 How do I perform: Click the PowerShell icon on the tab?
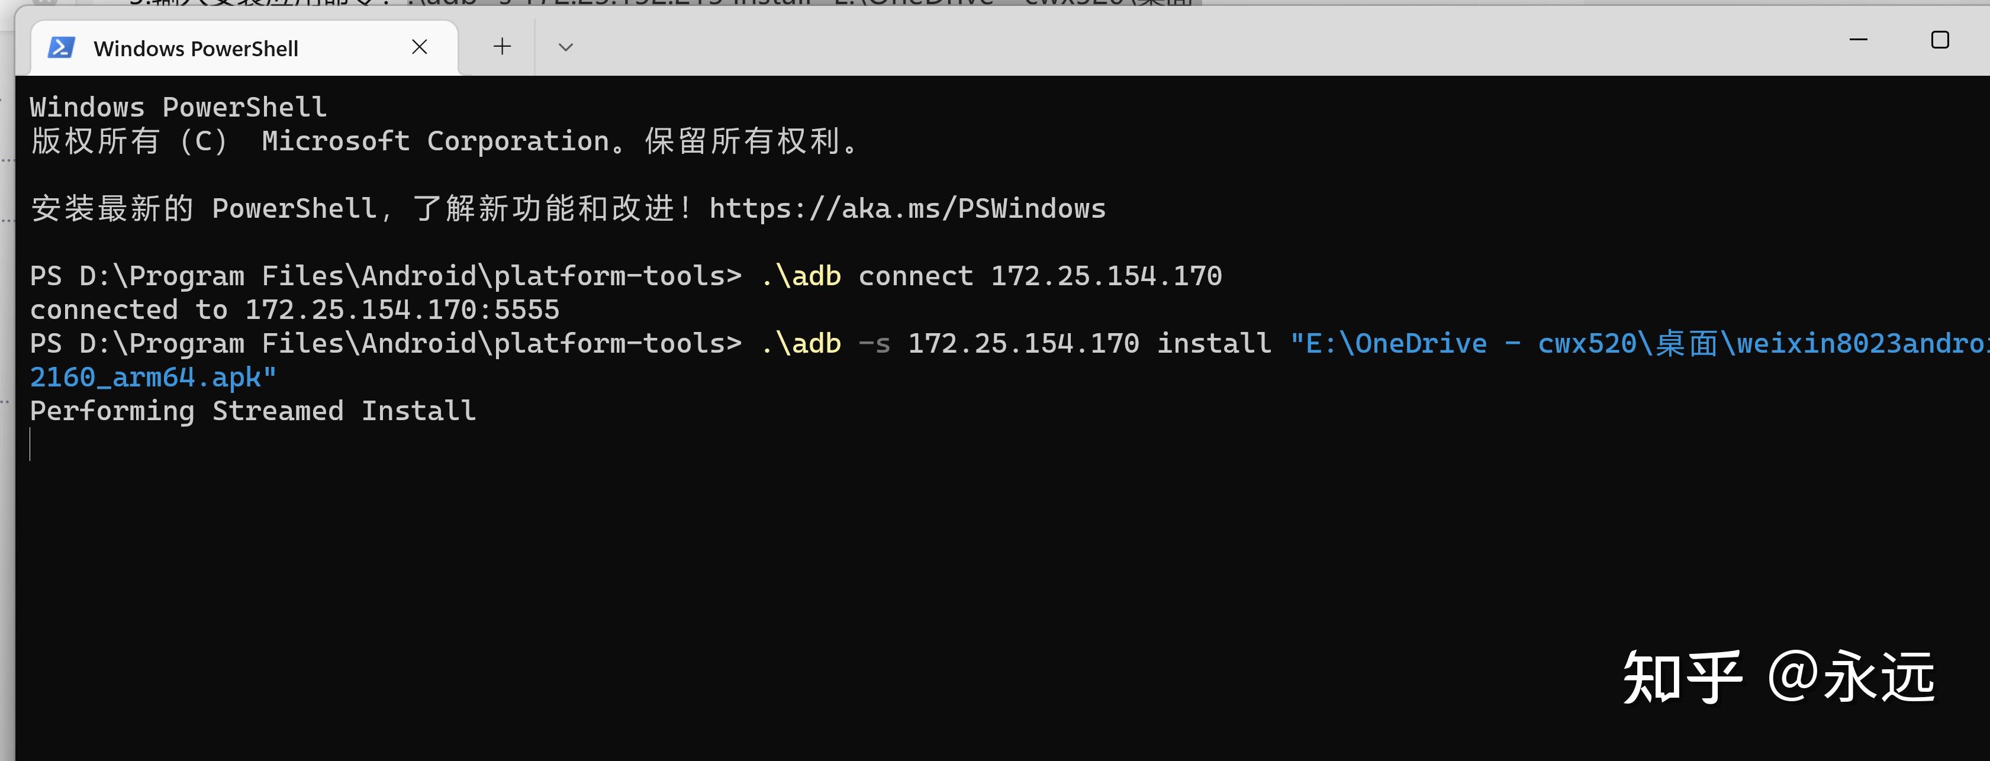[61, 48]
